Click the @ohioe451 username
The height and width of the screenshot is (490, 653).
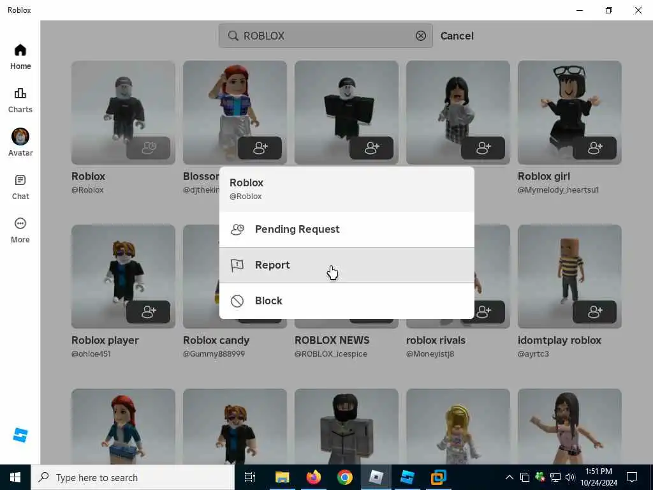[x=91, y=353]
